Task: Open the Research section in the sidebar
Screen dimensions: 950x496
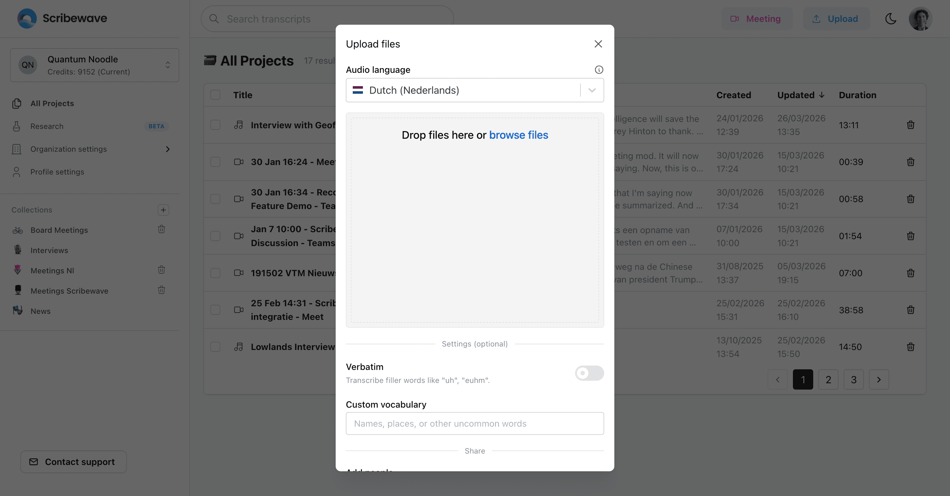Action: tap(47, 126)
